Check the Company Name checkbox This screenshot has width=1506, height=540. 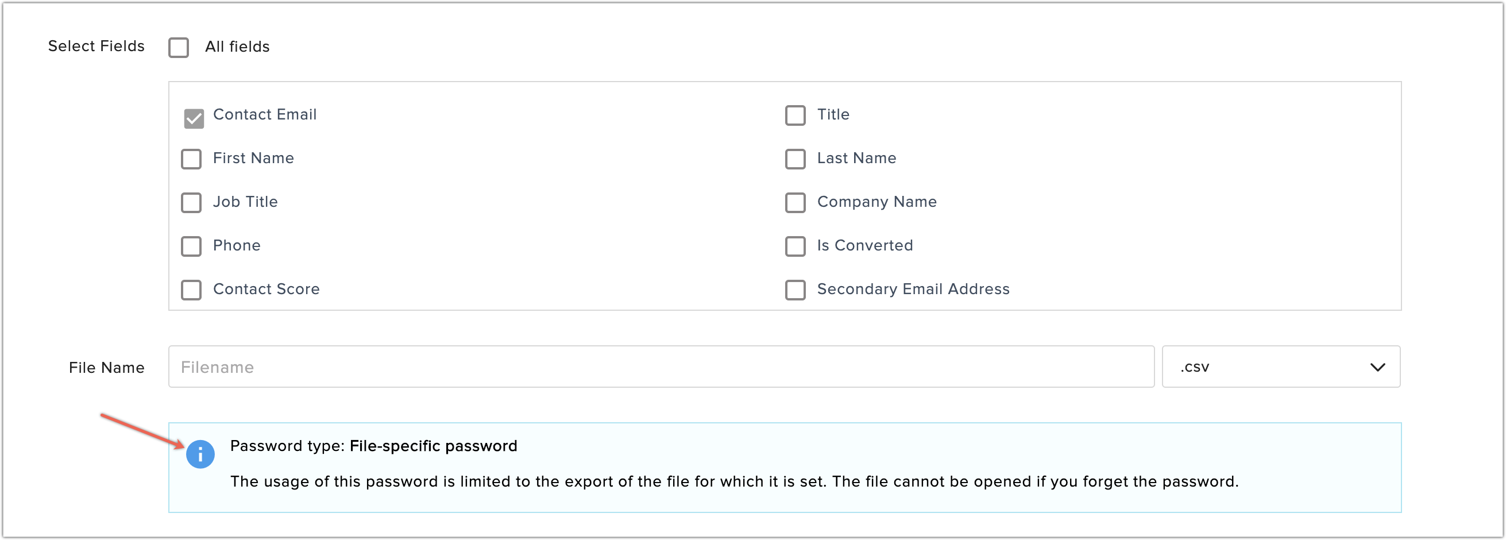(x=795, y=203)
